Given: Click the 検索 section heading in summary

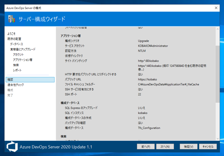Looking at the screenshot, I should [63, 137].
